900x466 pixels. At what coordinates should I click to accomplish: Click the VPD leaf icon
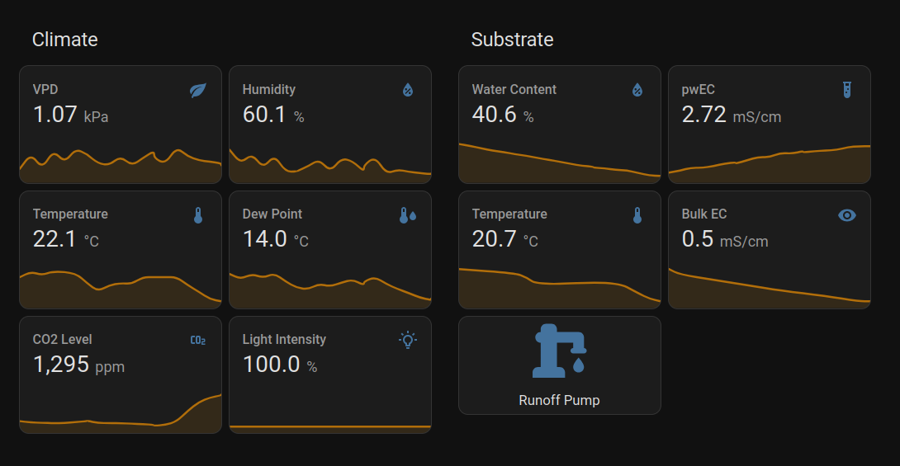point(198,90)
